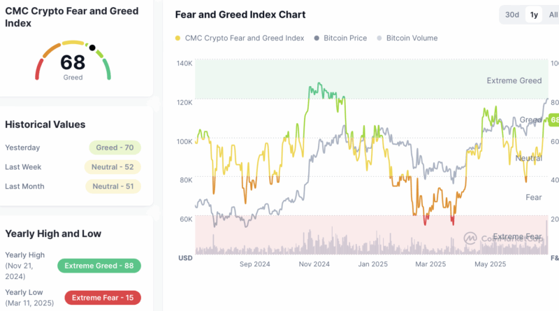Screen dimensions: 559x311
Task: Toggle the Bitcoin Volume series label
Action: click(x=412, y=38)
